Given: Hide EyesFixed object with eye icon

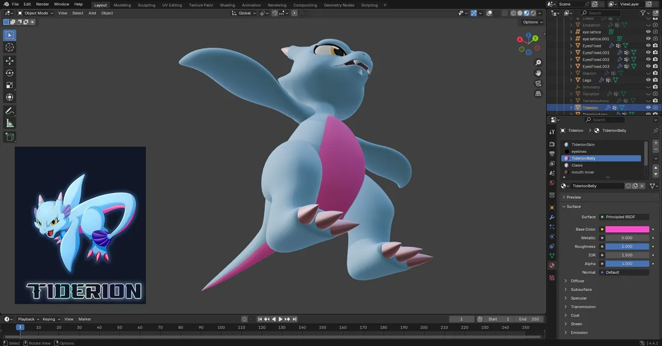Looking at the screenshot, I should click(648, 45).
